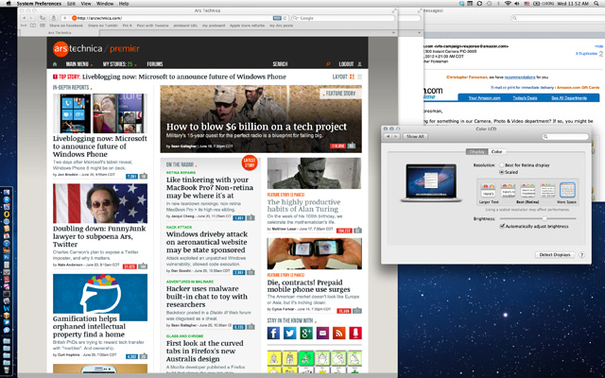Switch to list layout icon
Viewport: 605px width, 378px height.
359,77
